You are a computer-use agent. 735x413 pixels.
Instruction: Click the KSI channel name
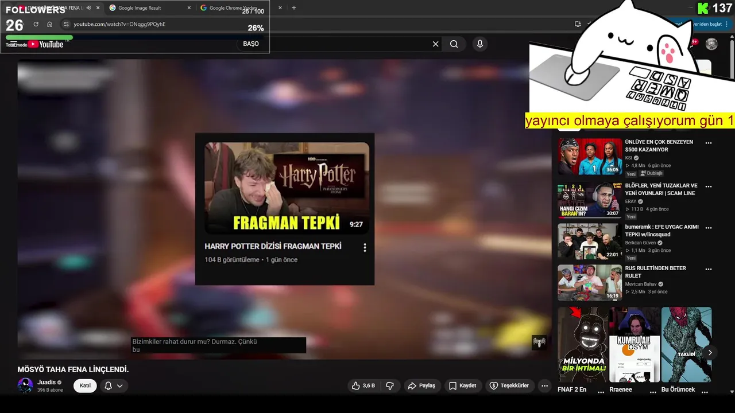tap(628, 158)
